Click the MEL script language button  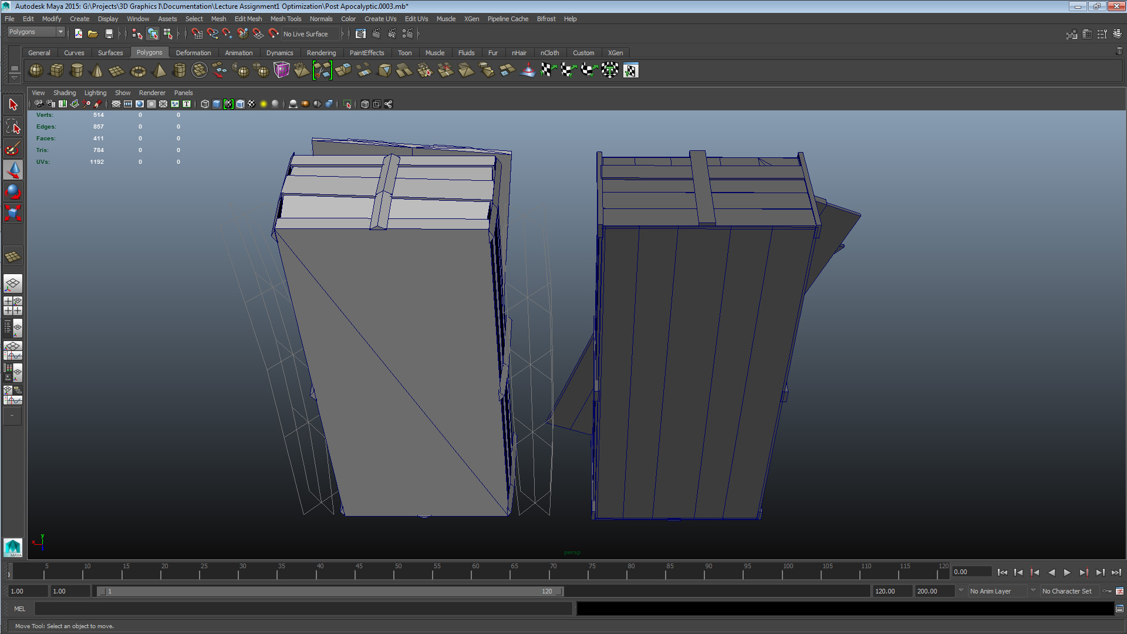click(x=19, y=609)
